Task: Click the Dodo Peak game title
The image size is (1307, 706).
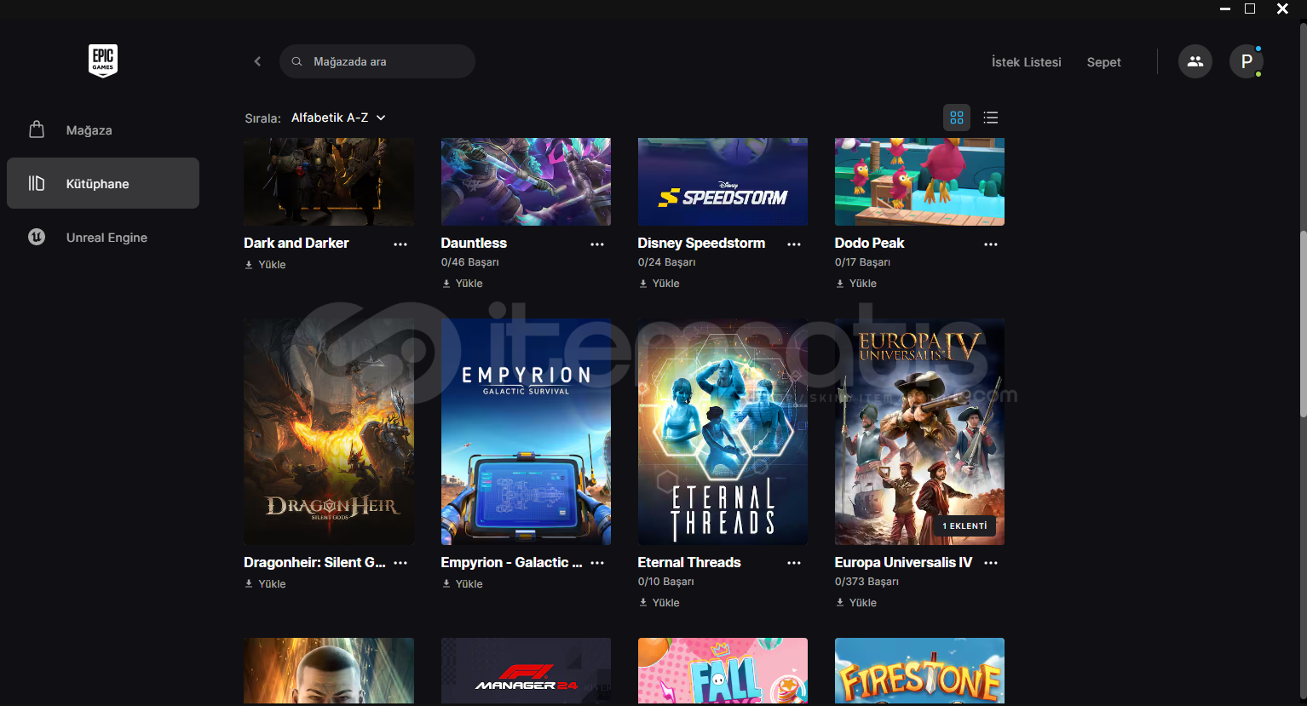Action: [869, 243]
